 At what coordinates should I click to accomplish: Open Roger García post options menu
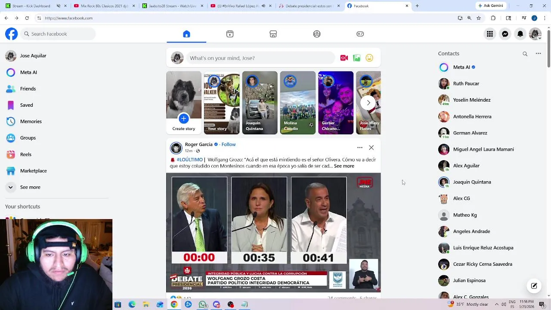tap(360, 148)
